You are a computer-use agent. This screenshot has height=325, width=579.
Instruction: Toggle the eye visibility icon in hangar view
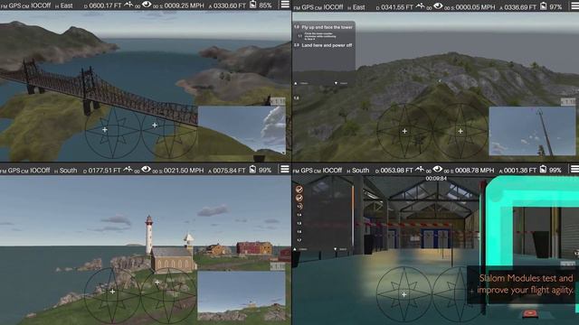pos(438,169)
